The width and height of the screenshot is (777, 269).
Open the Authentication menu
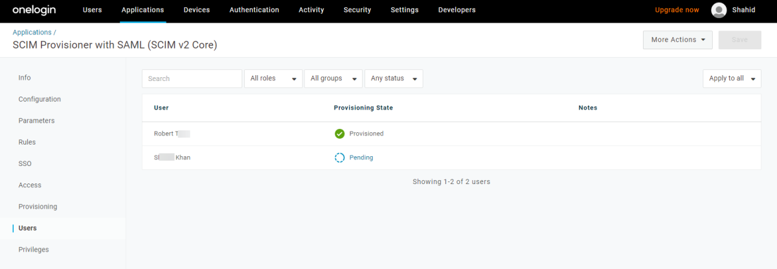pos(254,10)
